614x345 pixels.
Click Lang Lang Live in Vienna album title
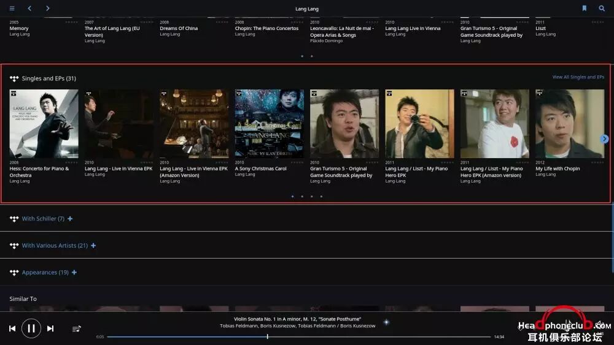tap(413, 28)
